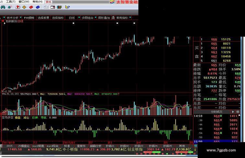Switch to the 抄底01 tab
The height and width of the screenshot is (158, 245).
[110, 146]
